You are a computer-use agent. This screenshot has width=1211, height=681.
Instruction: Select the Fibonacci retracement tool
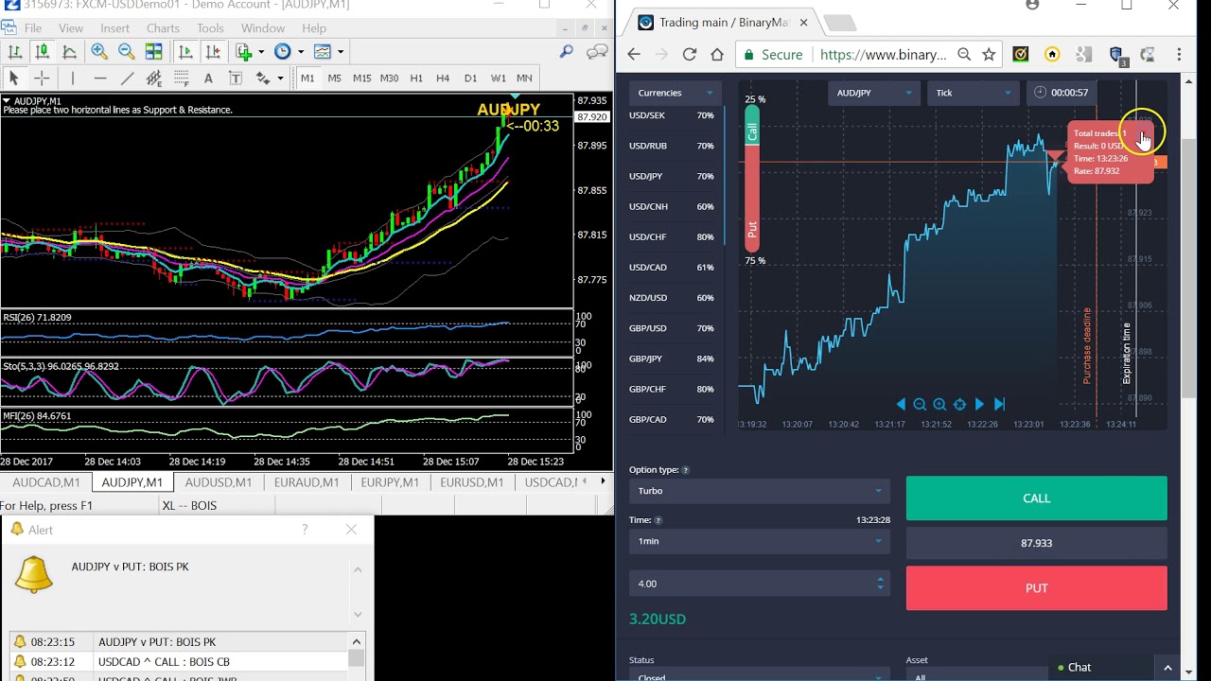coord(182,79)
